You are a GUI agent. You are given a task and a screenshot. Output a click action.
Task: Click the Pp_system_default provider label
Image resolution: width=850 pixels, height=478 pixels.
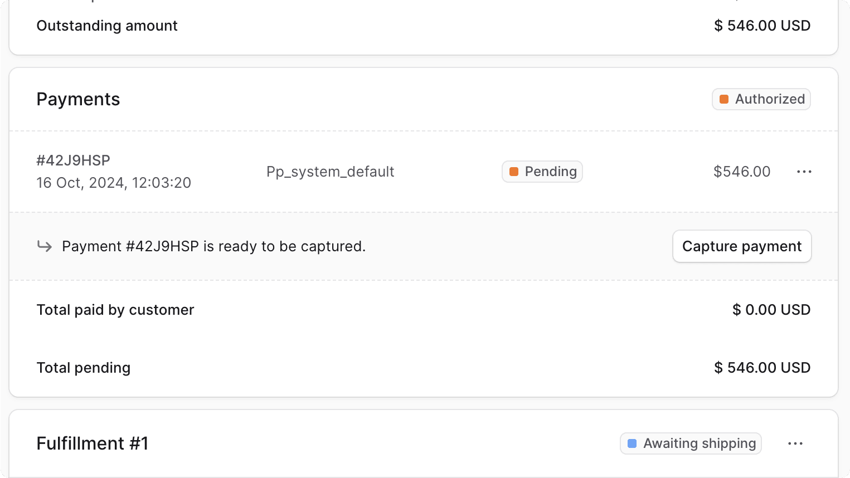[x=330, y=172]
